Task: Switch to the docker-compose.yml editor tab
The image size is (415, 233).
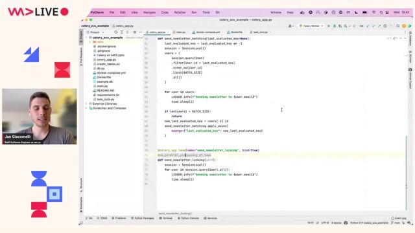Action: coord(207,32)
